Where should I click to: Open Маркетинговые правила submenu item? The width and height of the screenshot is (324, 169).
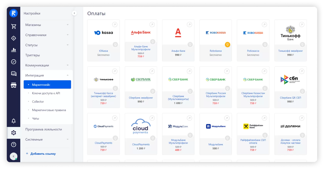(x=49, y=110)
